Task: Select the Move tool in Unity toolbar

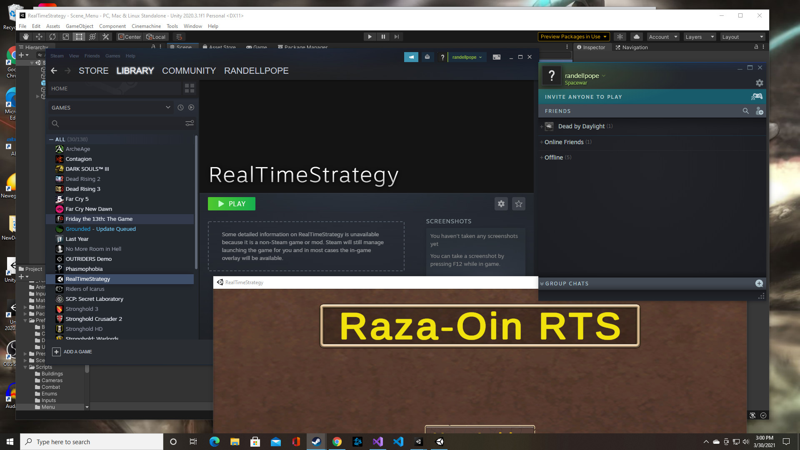Action: pyautogui.click(x=39, y=37)
